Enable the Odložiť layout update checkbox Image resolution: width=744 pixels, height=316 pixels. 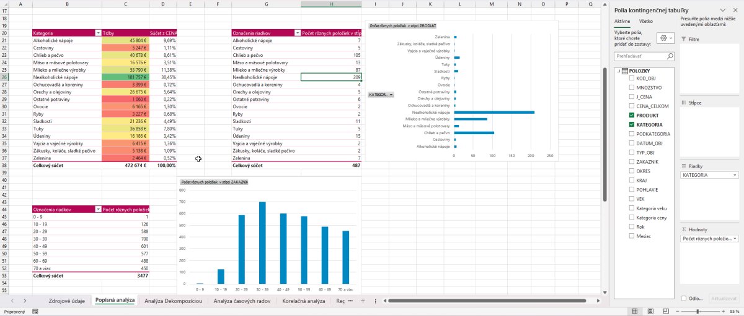click(684, 298)
